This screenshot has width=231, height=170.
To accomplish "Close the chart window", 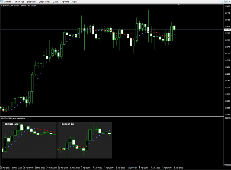I will 229,1.
